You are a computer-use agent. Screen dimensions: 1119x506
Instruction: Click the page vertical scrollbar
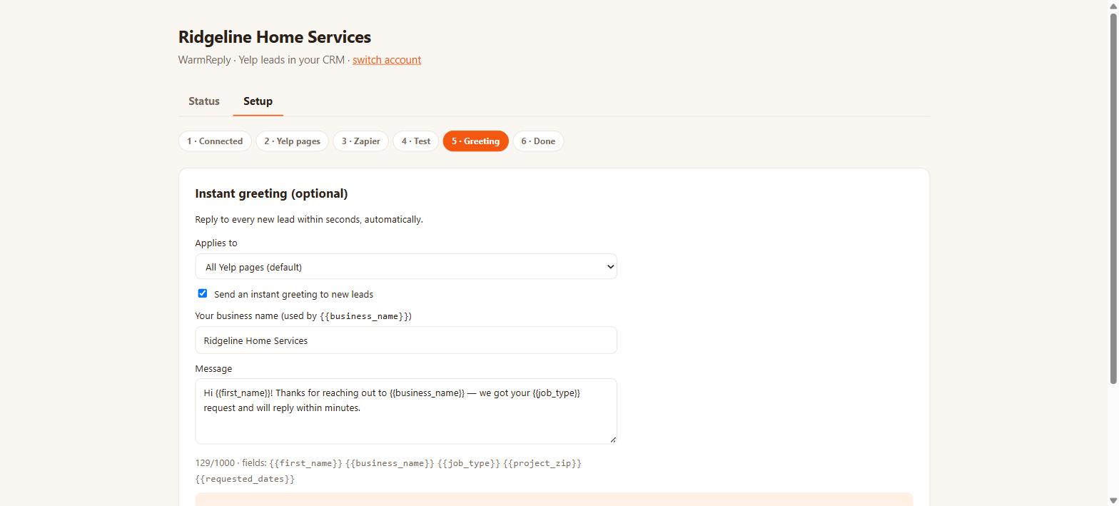coord(1113,198)
